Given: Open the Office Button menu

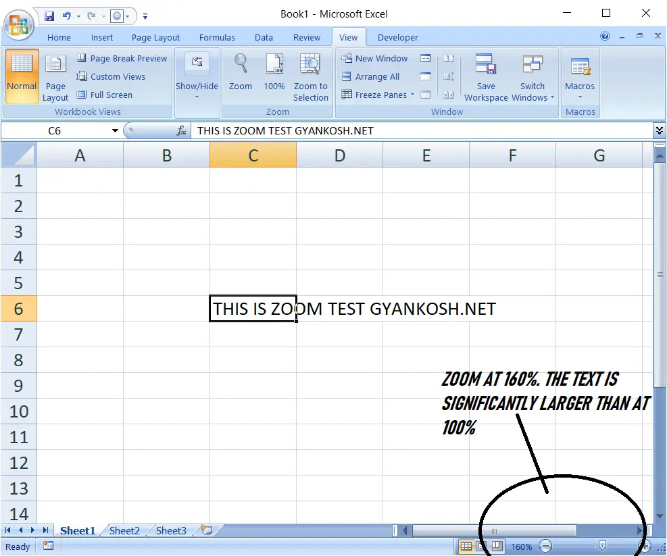Looking at the screenshot, I should point(18,24).
